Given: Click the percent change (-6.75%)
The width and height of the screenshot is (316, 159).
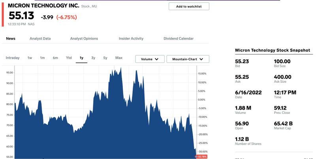Looking at the screenshot, I should click(x=66, y=17).
